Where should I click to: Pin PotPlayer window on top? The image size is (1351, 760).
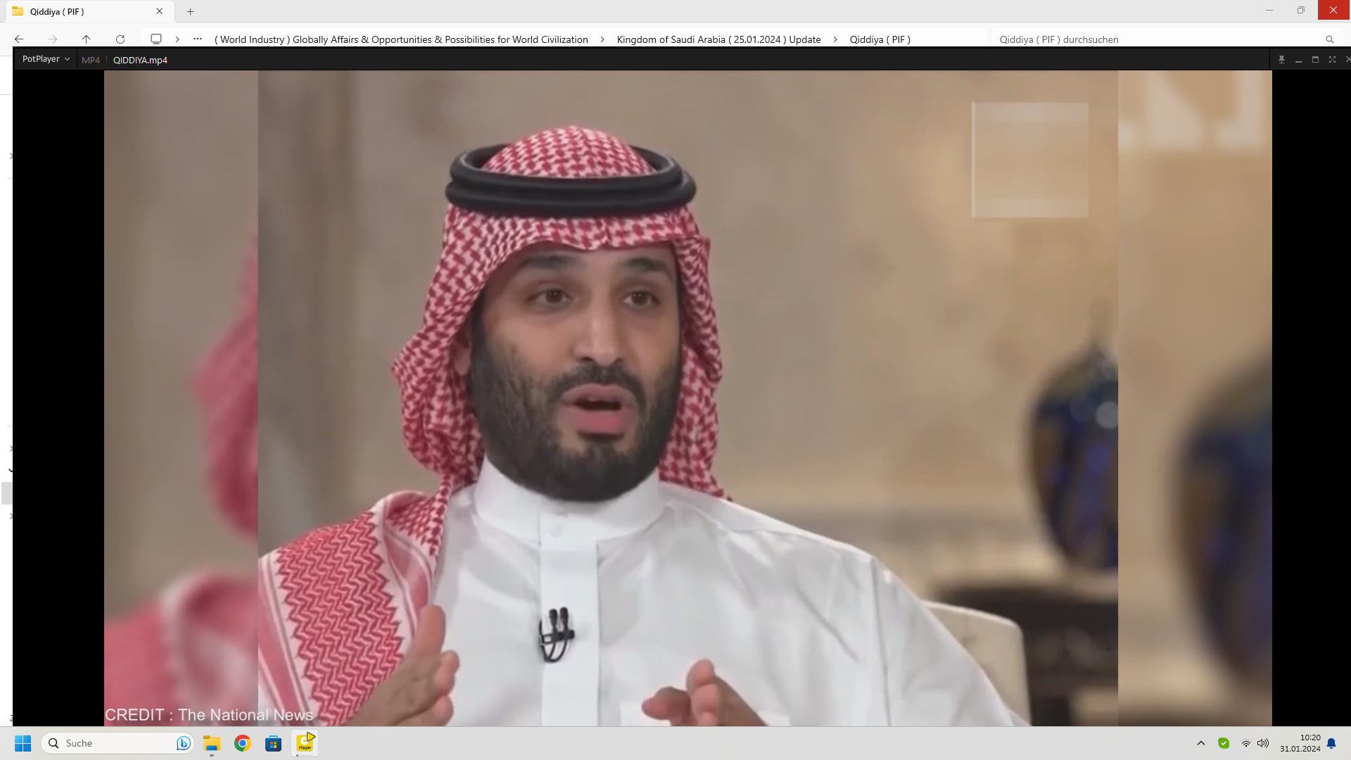point(1281,60)
